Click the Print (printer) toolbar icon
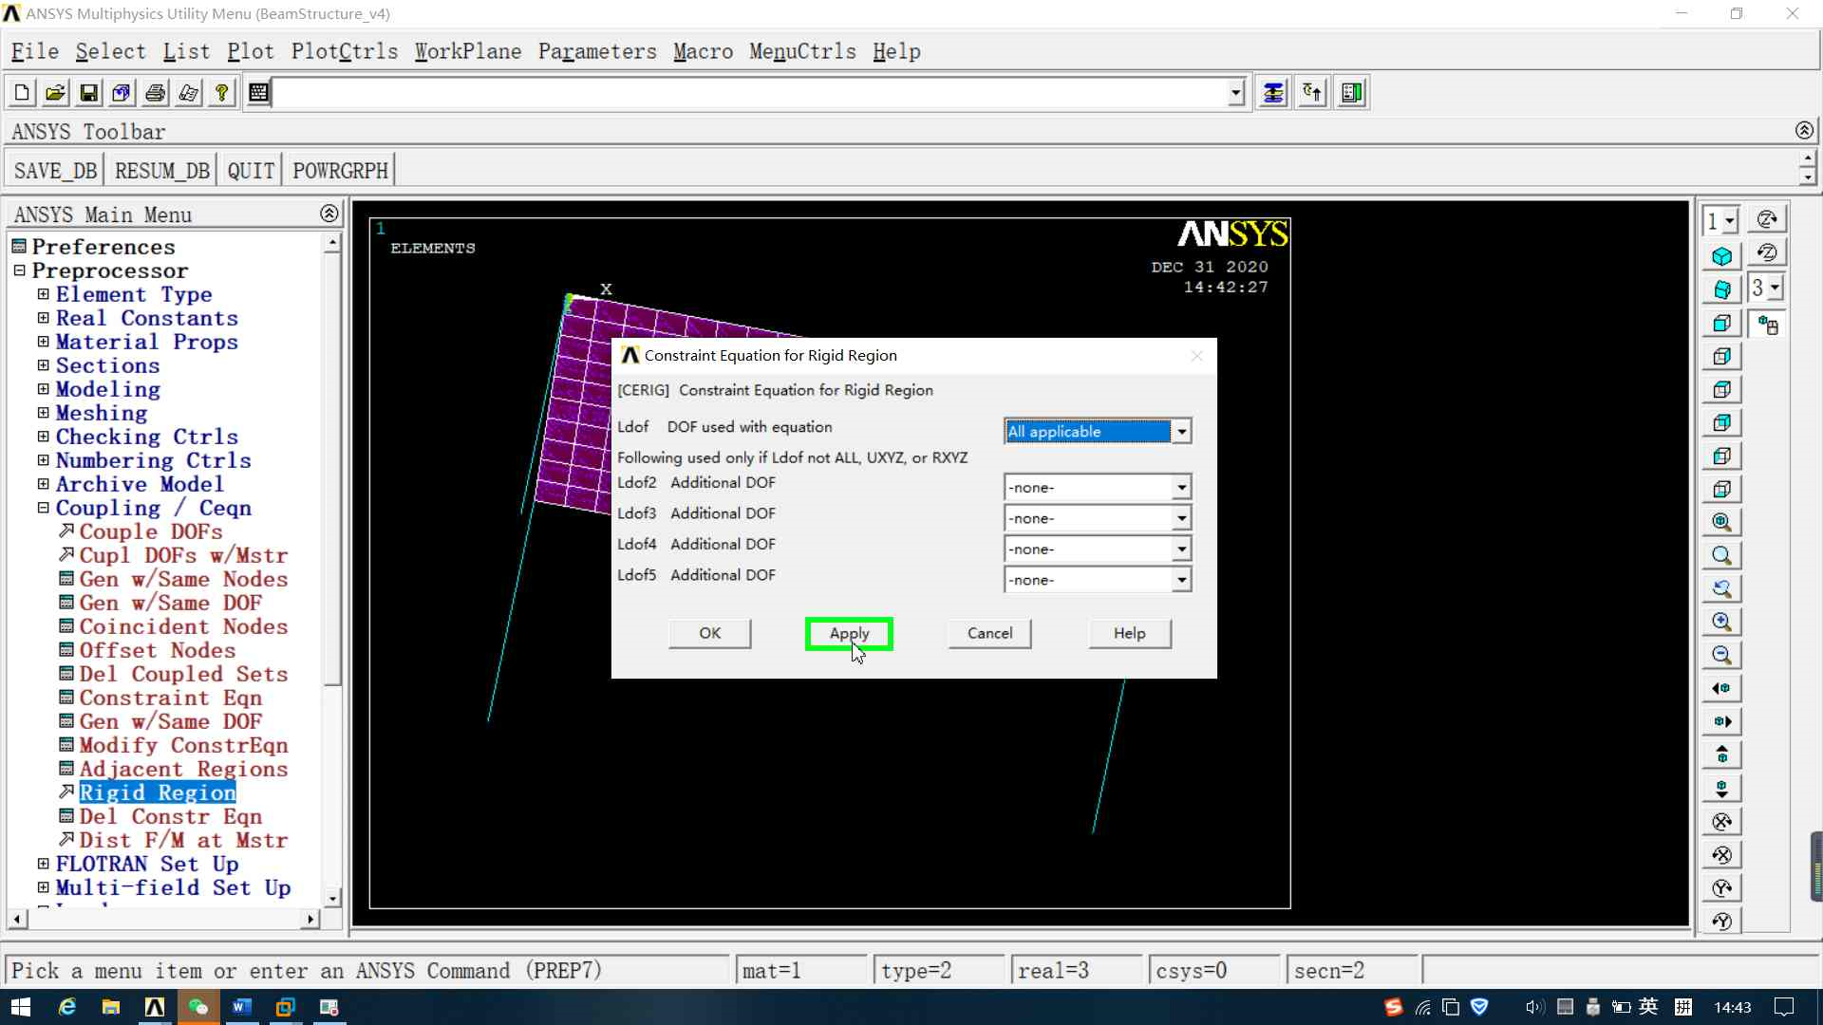 (x=155, y=92)
